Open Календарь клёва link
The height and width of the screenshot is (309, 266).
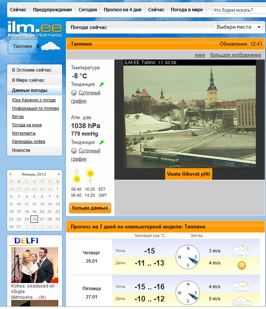[x=29, y=141]
